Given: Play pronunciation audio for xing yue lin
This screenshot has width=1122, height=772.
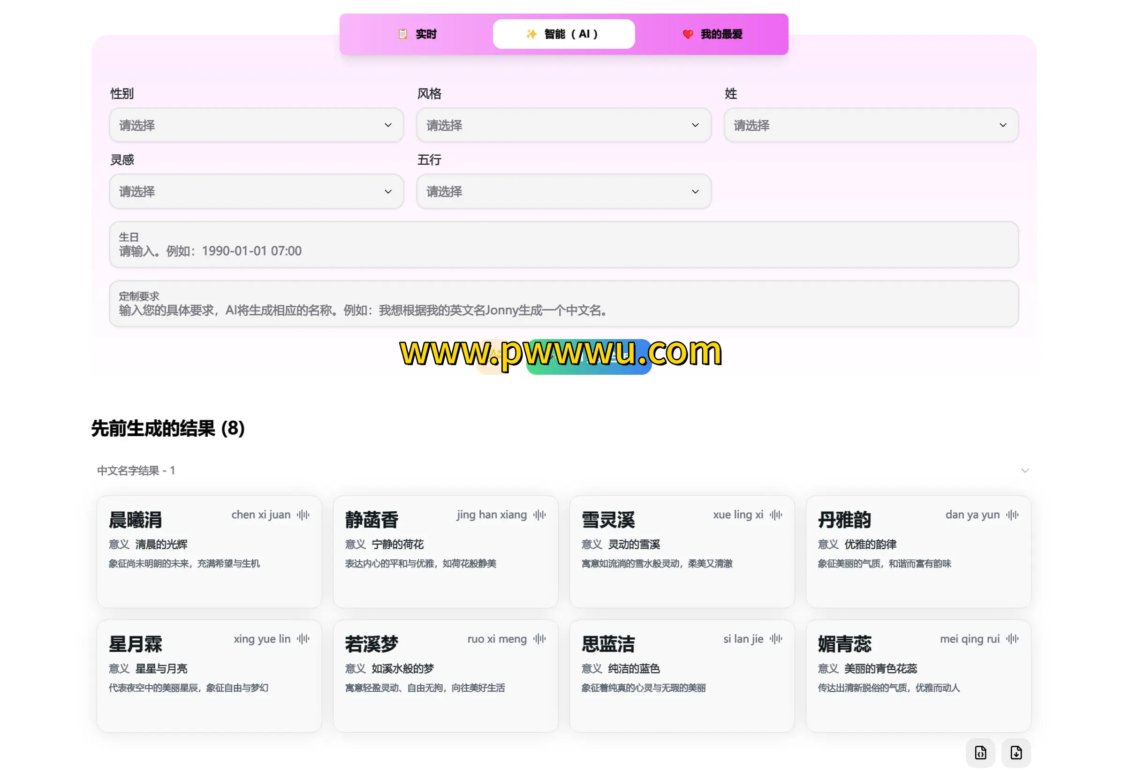Looking at the screenshot, I should click(x=303, y=639).
